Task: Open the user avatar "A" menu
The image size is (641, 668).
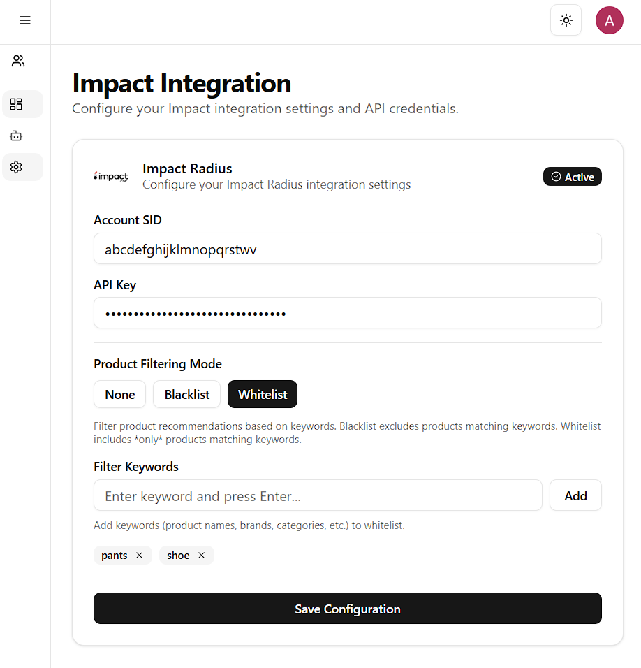Action: click(609, 20)
